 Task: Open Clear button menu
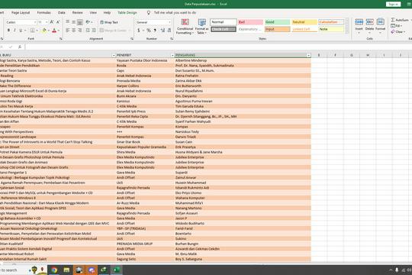(x=398, y=32)
